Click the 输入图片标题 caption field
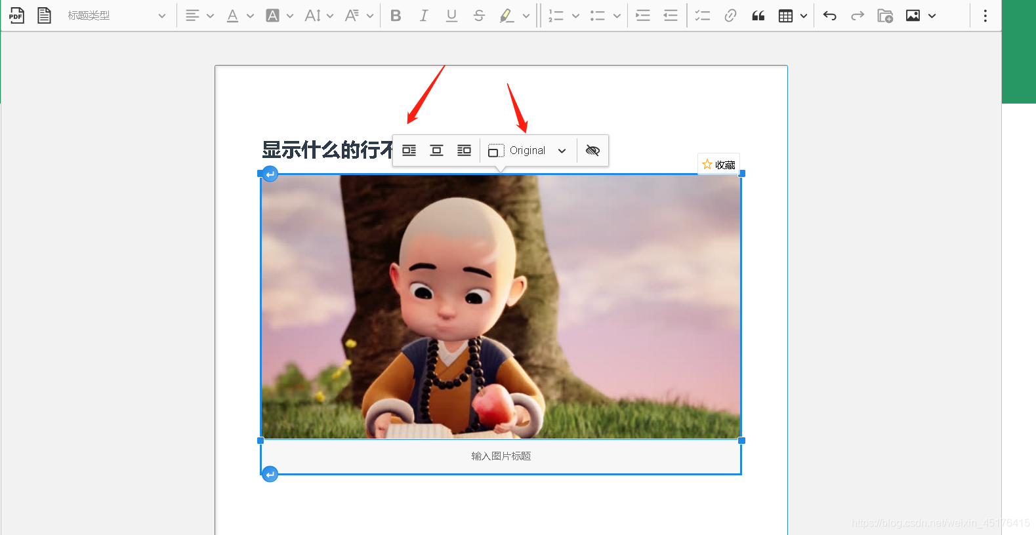 click(501, 456)
